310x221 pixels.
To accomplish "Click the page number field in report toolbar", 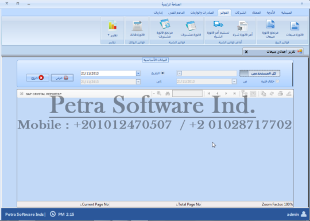I will click(x=187, y=94).
